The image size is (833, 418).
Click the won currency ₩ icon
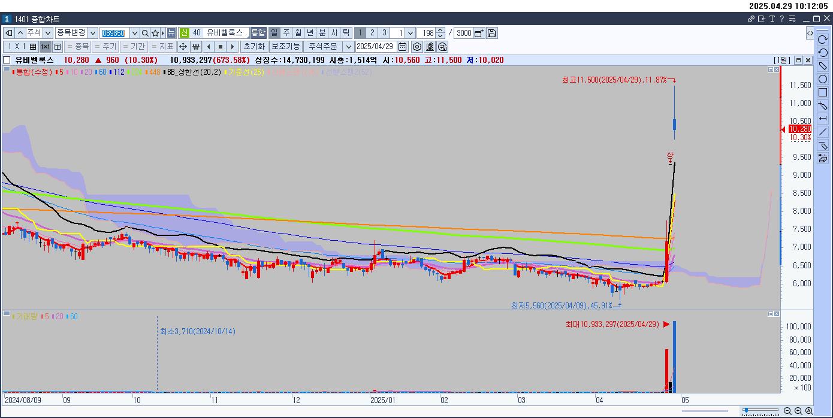pos(195,47)
